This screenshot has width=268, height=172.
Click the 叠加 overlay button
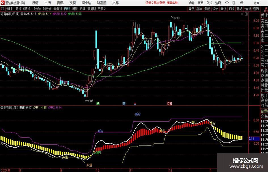coord(199,9)
